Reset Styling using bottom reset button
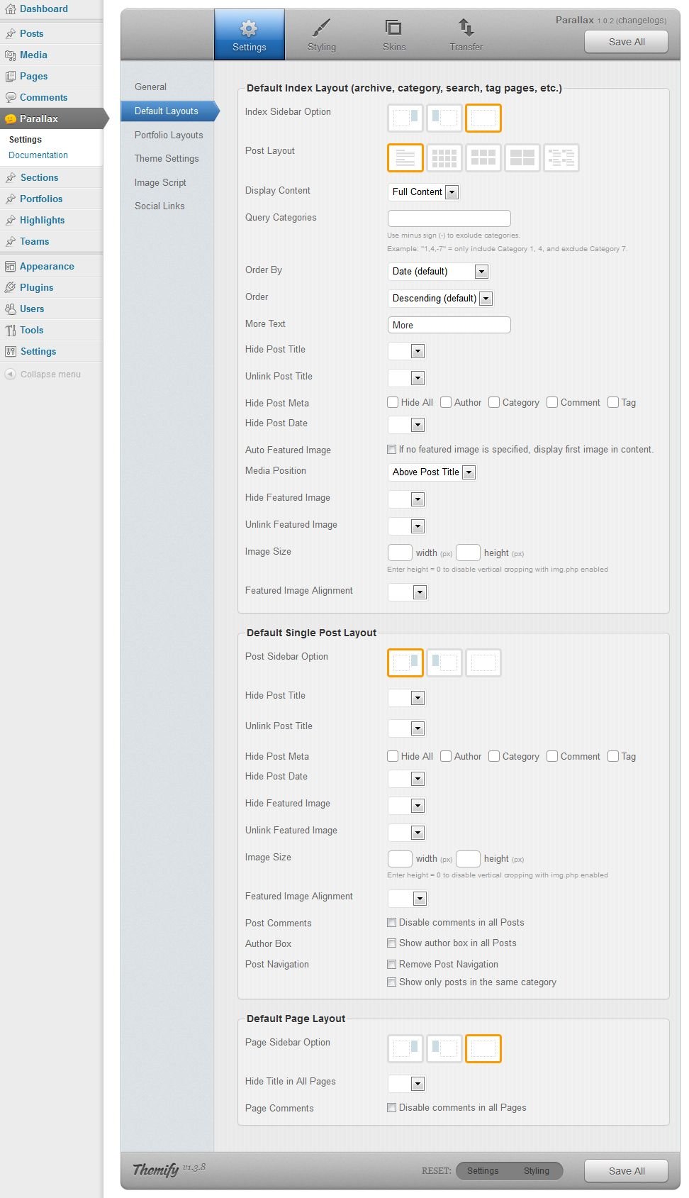The width and height of the screenshot is (689, 1198). coord(536,1170)
